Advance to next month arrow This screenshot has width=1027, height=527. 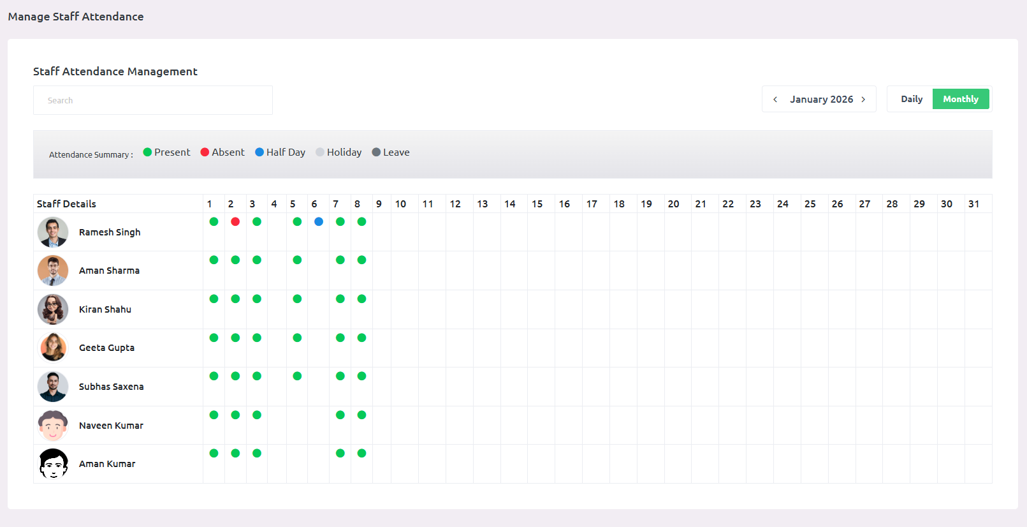pos(863,100)
